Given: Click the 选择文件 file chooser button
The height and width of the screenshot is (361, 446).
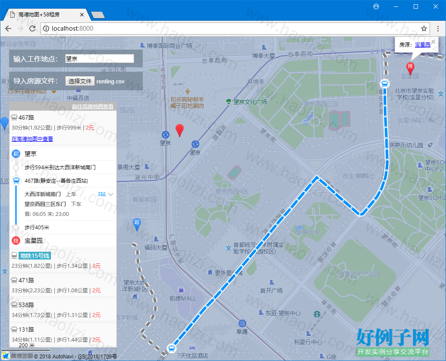Looking at the screenshot, I should click(80, 81).
